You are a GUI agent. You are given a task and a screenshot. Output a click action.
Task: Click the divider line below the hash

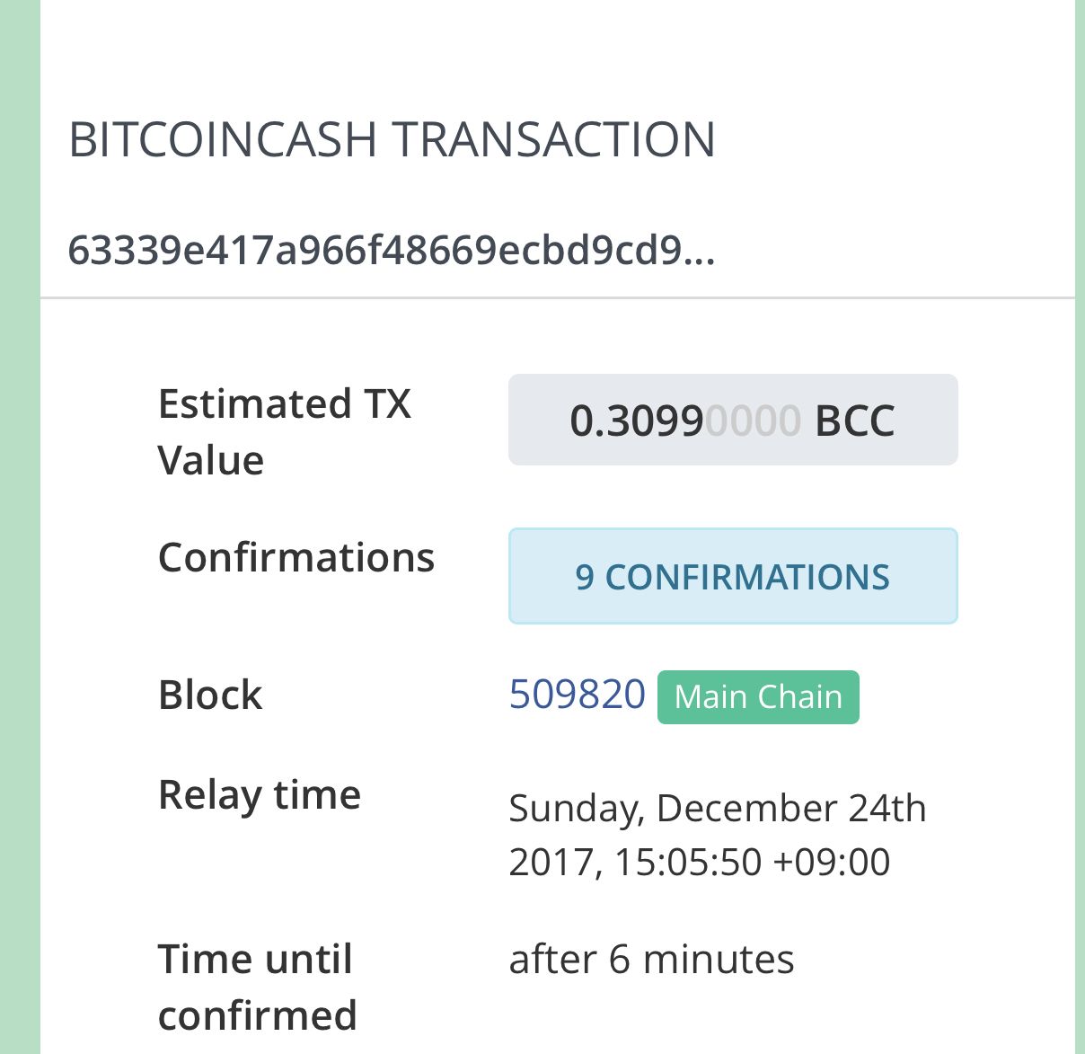click(x=557, y=297)
